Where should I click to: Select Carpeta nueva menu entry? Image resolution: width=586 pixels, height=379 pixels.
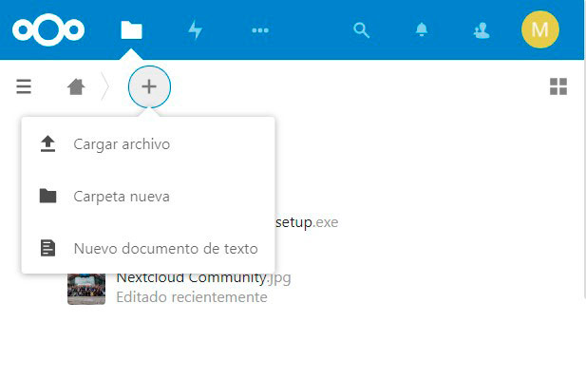point(148,197)
